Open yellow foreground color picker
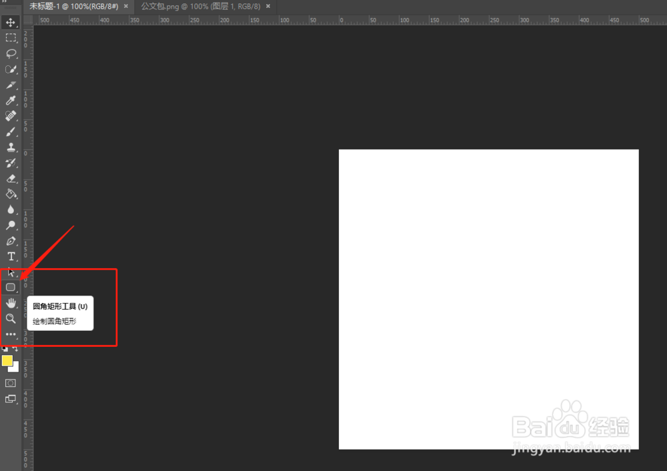 [7, 361]
